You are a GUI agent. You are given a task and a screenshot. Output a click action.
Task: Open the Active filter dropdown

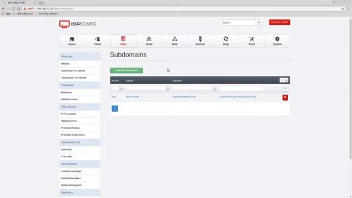[x=117, y=89]
